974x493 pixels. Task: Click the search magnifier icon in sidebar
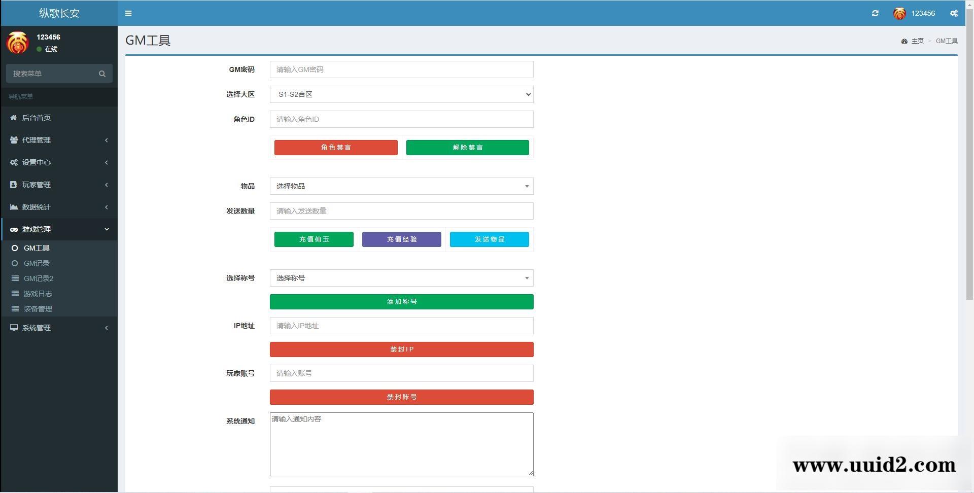coord(102,74)
